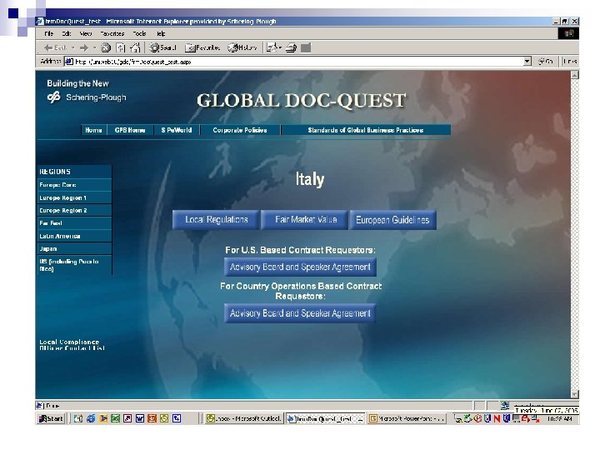The width and height of the screenshot is (600, 450).
Task: Select Europe Region 1 in Regions list
Action: [x=74, y=197]
